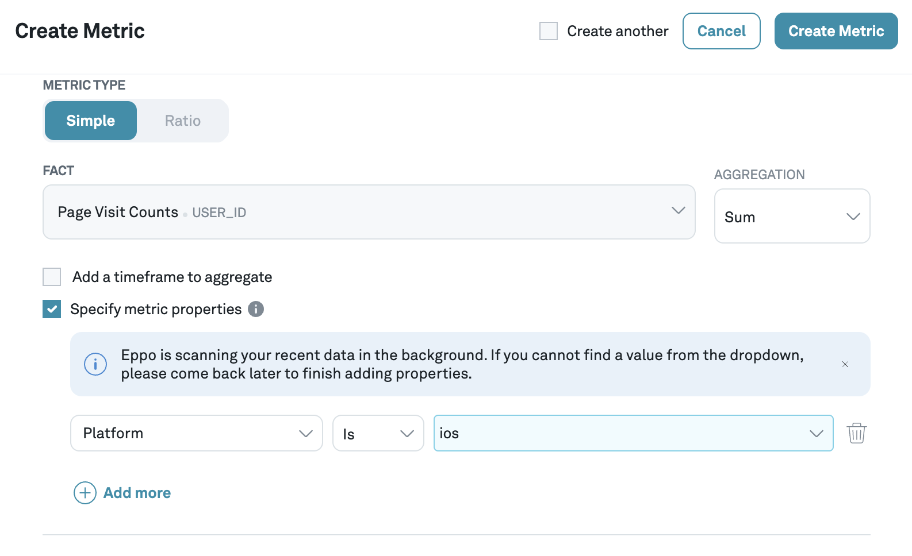Viewport: 912px width, 556px height.
Task: Open the Fact dropdown showing Page Visit Counts
Action: tap(677, 211)
